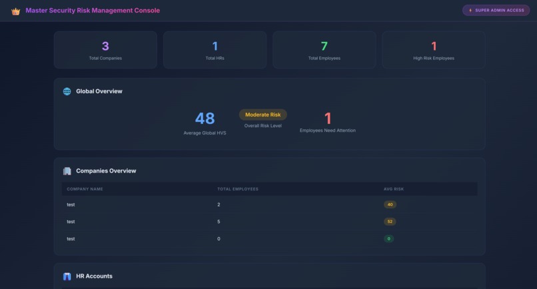
Task: Open the Super Admin Access badge
Action: pos(496,10)
